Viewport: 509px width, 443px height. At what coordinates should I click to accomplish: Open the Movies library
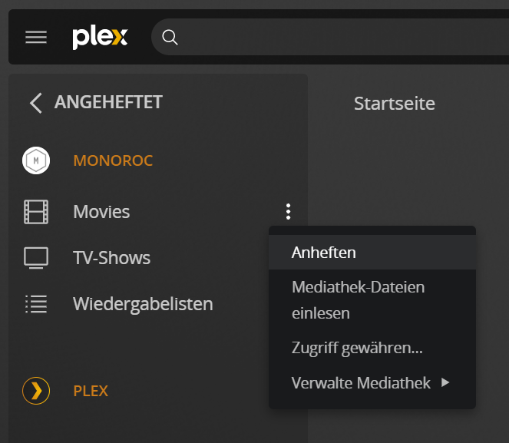pyautogui.click(x=101, y=211)
